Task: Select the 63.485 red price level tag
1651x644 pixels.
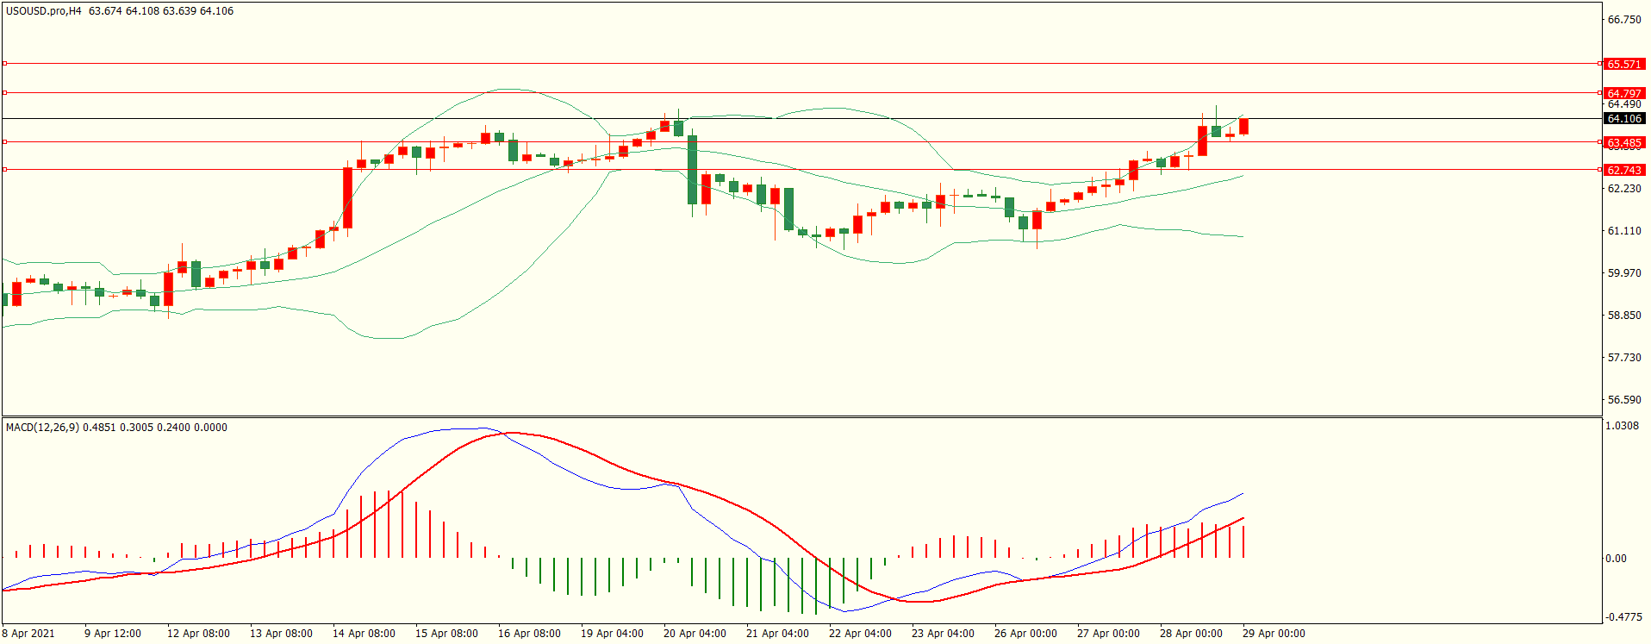Action: coord(1623,142)
